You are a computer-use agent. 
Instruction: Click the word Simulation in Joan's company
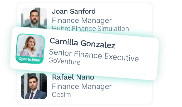click(x=113, y=28)
